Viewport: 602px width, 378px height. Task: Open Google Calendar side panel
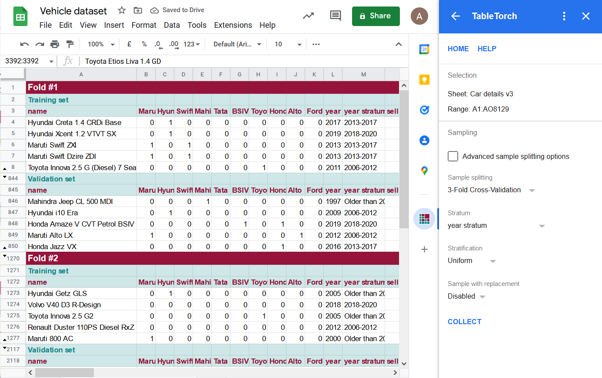click(424, 49)
